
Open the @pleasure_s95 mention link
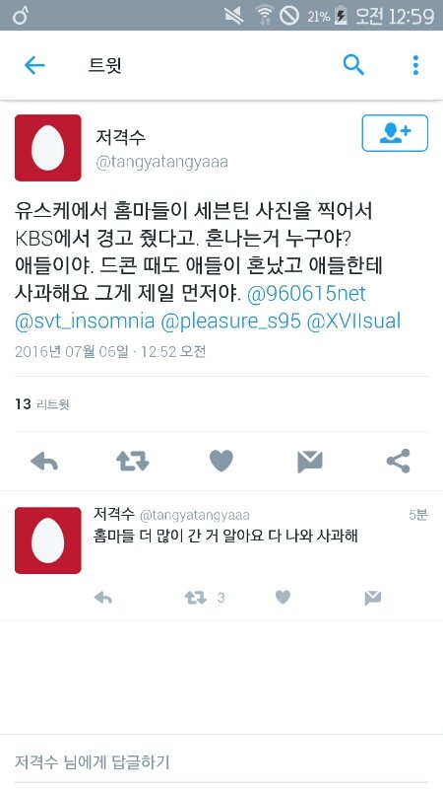230,322
